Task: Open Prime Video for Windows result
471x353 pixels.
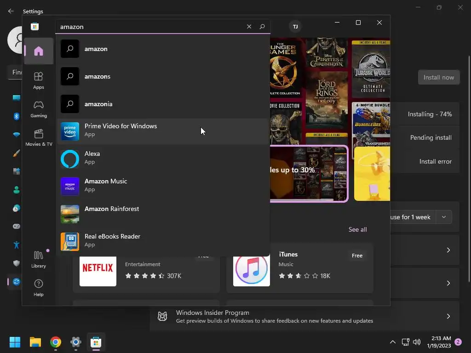Action: pyautogui.click(x=163, y=131)
